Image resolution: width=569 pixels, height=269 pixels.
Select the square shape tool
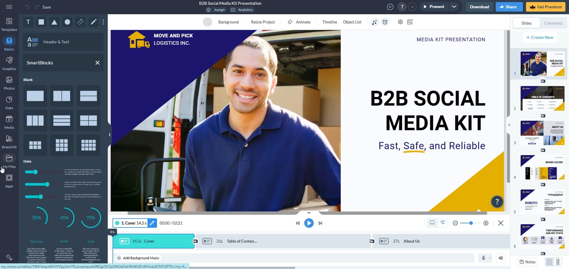41,22
